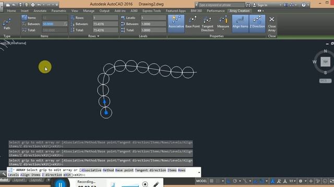Click Base point option in command line
This screenshot has width=334, height=187.
pos(124,170)
